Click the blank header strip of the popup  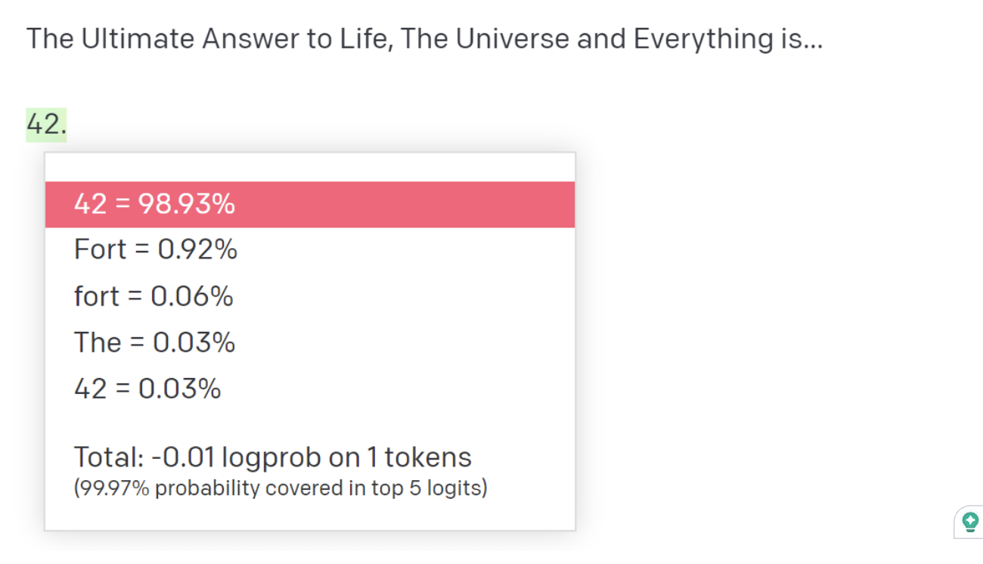310,167
